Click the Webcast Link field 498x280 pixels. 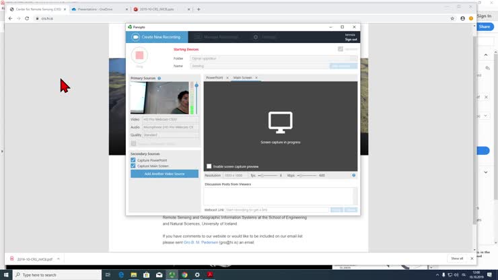click(x=277, y=210)
